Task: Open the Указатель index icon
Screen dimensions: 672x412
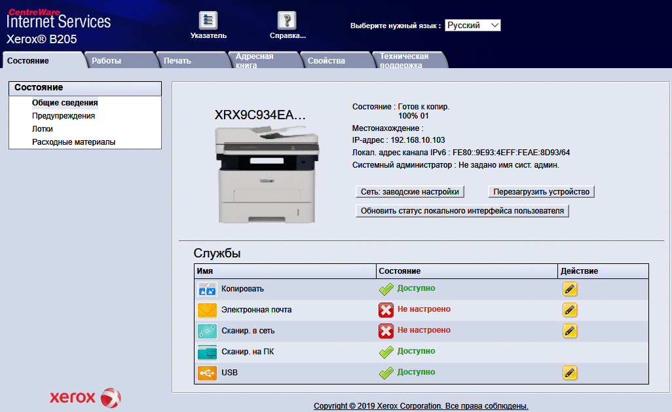Action: [x=208, y=20]
